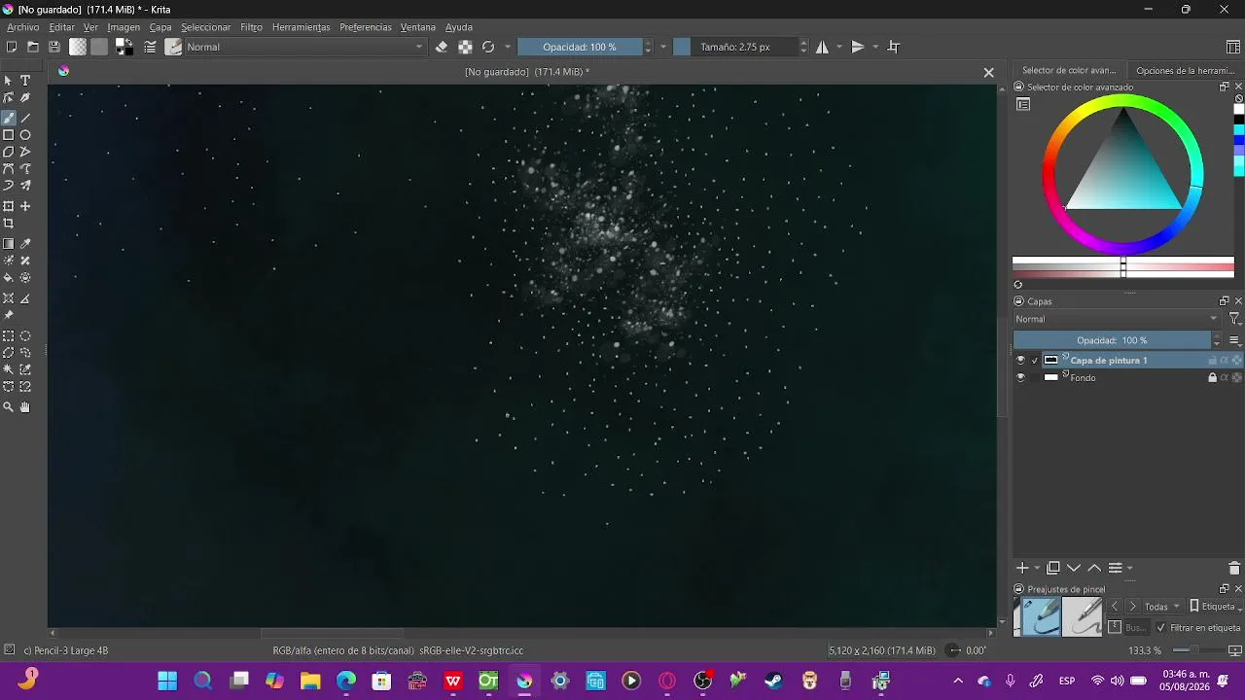Uncheck Filtrar en etiqueta checkbox
Viewport: 1245px width, 700px height.
[x=1160, y=628]
